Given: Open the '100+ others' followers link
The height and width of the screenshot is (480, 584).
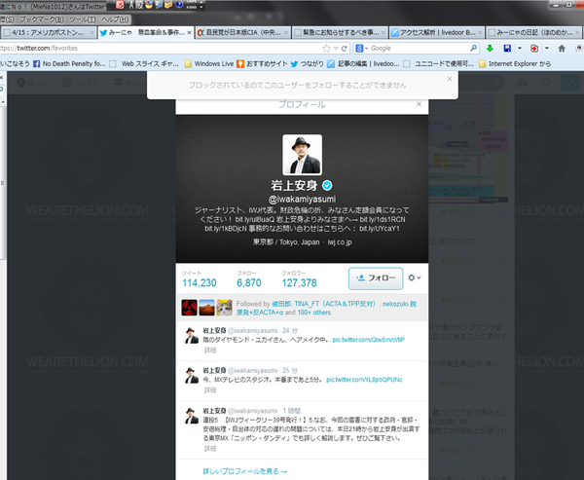Looking at the screenshot, I should pos(313,313).
